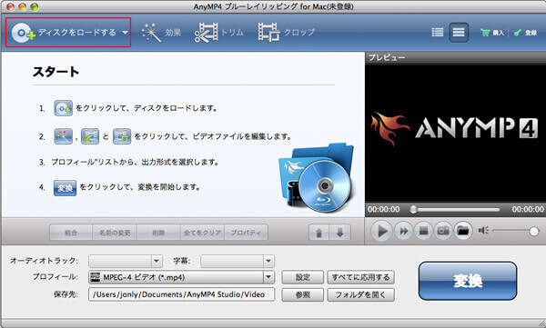Click the Properties (プロパティ) button
This screenshot has width=546, height=328.
coord(246,233)
